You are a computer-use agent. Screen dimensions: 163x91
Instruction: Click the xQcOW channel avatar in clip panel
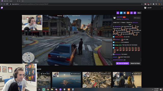click(114, 18)
